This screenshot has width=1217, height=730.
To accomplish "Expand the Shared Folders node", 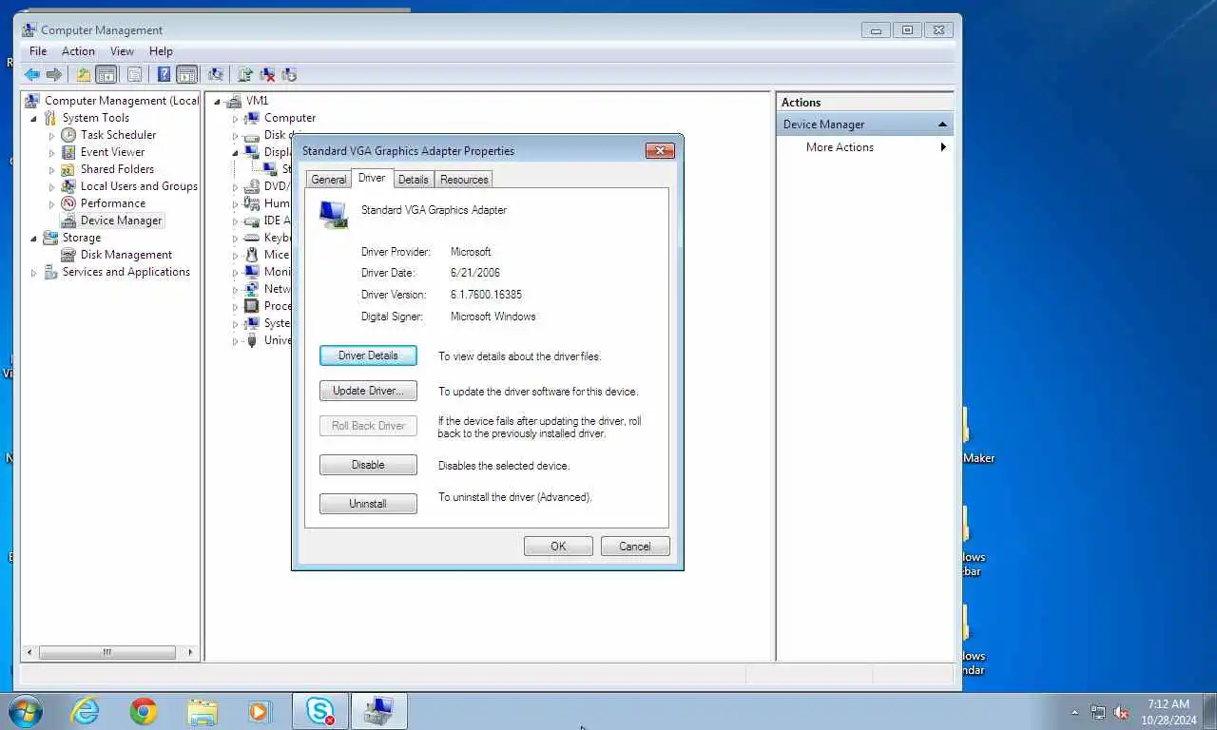I will click(x=52, y=169).
